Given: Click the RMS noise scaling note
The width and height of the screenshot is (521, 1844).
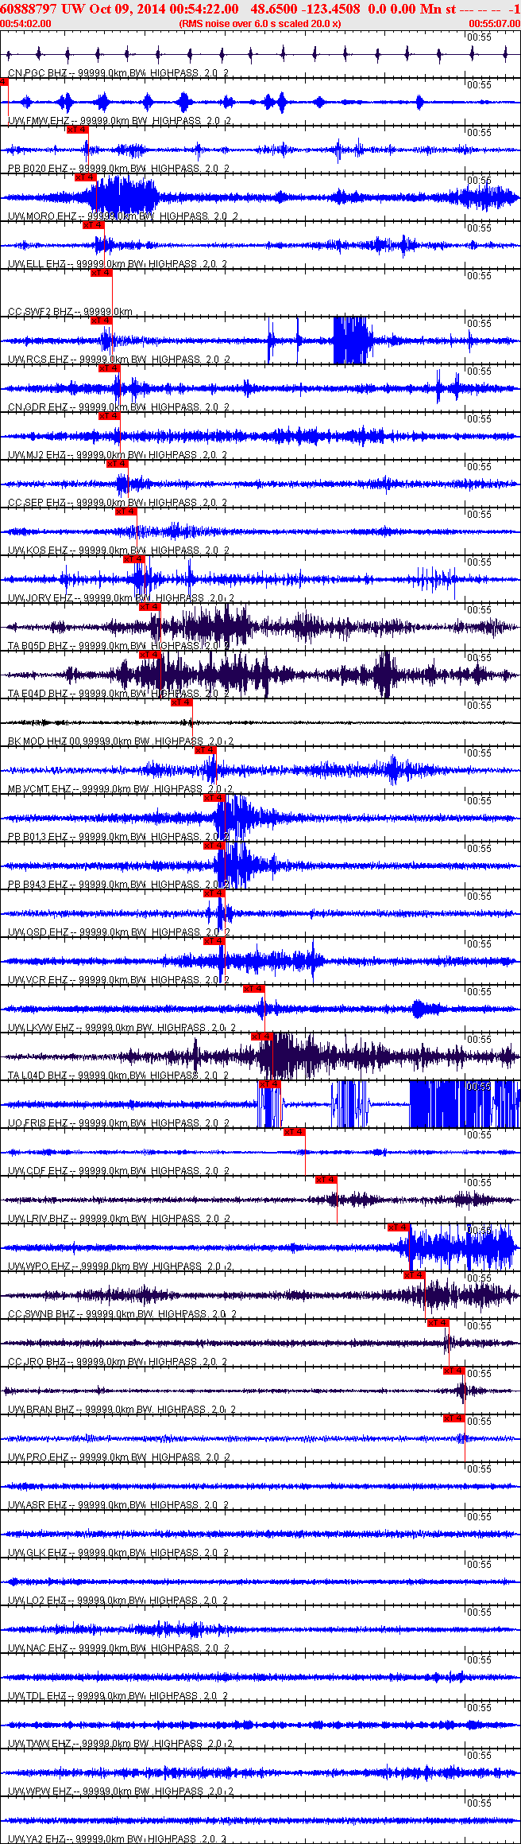Looking at the screenshot, I should click(x=260, y=24).
